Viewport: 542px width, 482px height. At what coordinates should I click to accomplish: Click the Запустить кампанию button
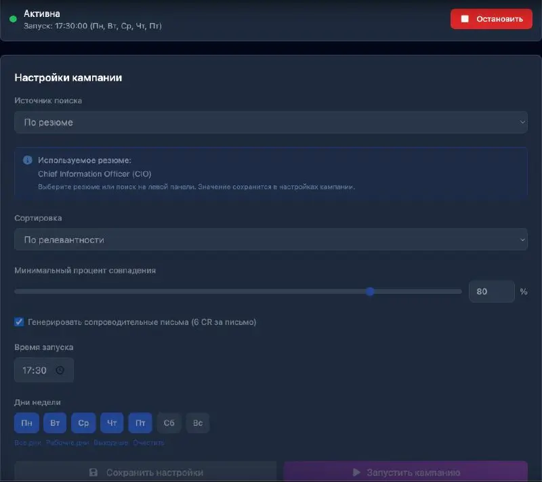tap(405, 472)
